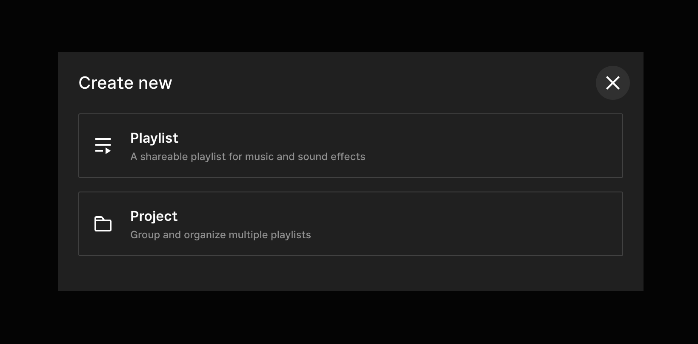The image size is (698, 344).
Task: Close the Create new dialog
Action: point(612,83)
